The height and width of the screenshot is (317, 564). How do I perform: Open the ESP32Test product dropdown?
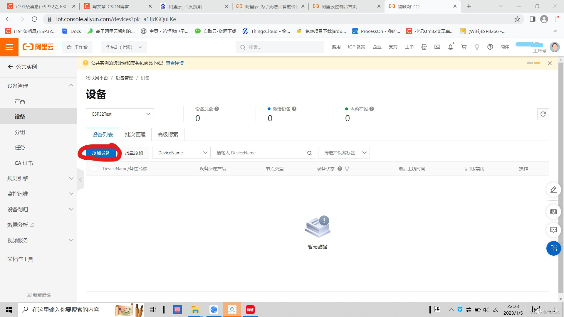[120, 114]
